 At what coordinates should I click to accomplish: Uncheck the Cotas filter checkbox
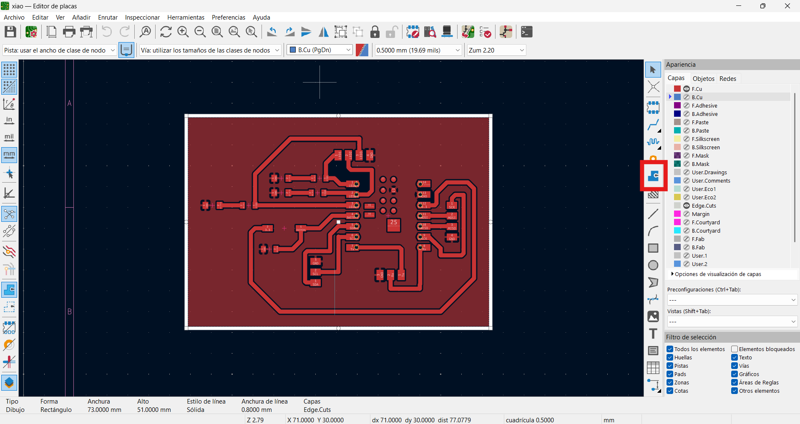[670, 391]
